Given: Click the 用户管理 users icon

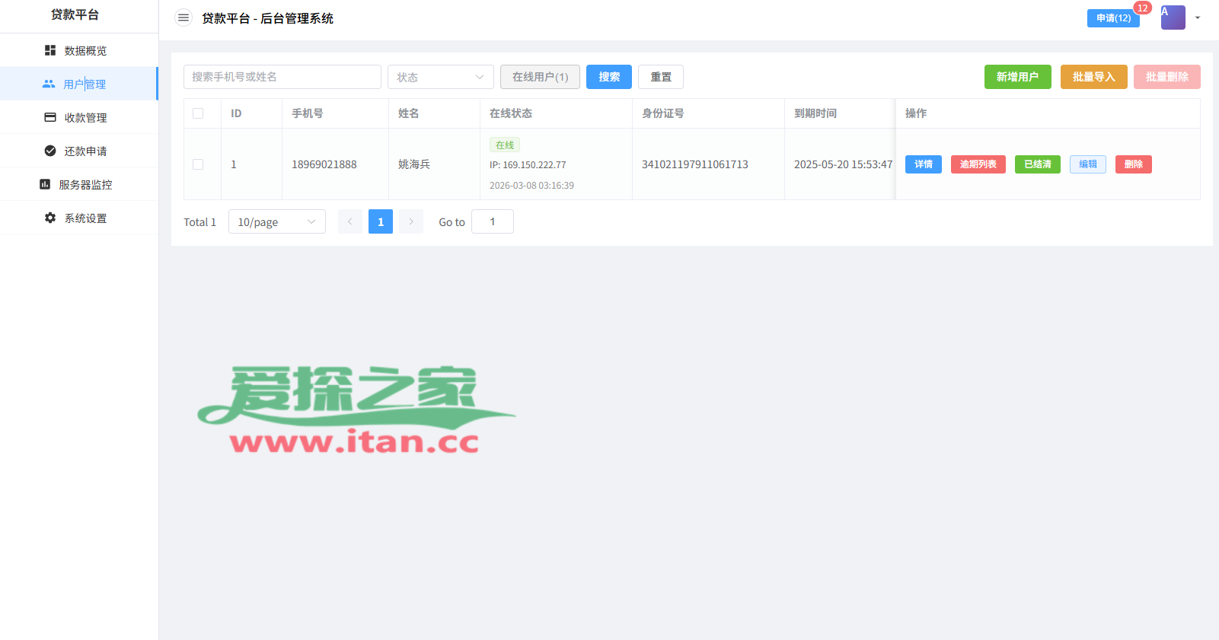Looking at the screenshot, I should click(x=49, y=84).
